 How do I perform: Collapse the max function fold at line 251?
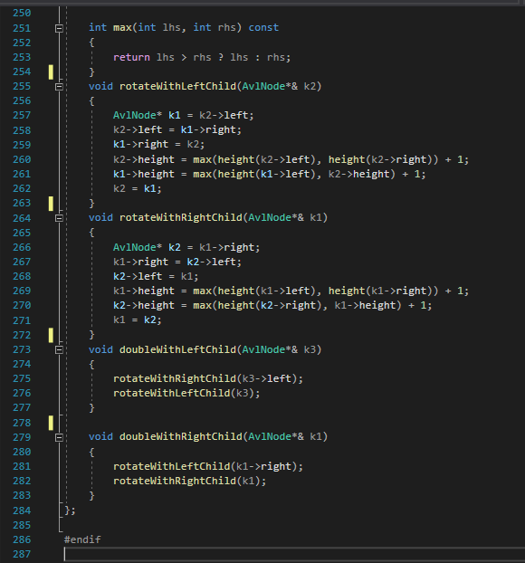tap(59, 28)
